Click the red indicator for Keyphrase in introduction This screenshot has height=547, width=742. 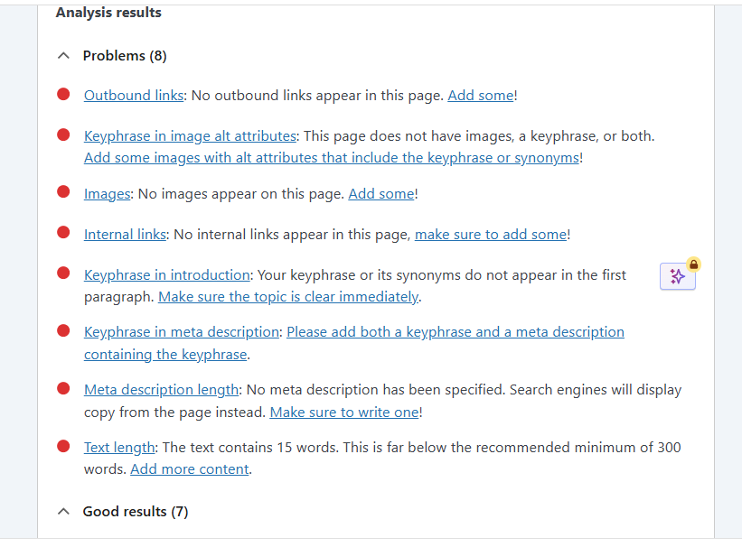click(62, 273)
